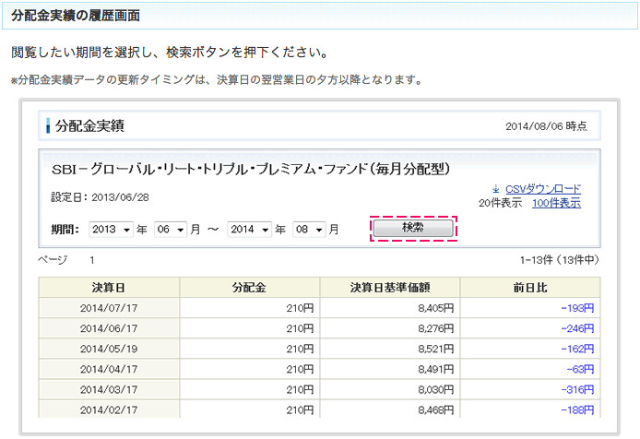
Task: Click the -316円 change value
Action: (x=577, y=389)
